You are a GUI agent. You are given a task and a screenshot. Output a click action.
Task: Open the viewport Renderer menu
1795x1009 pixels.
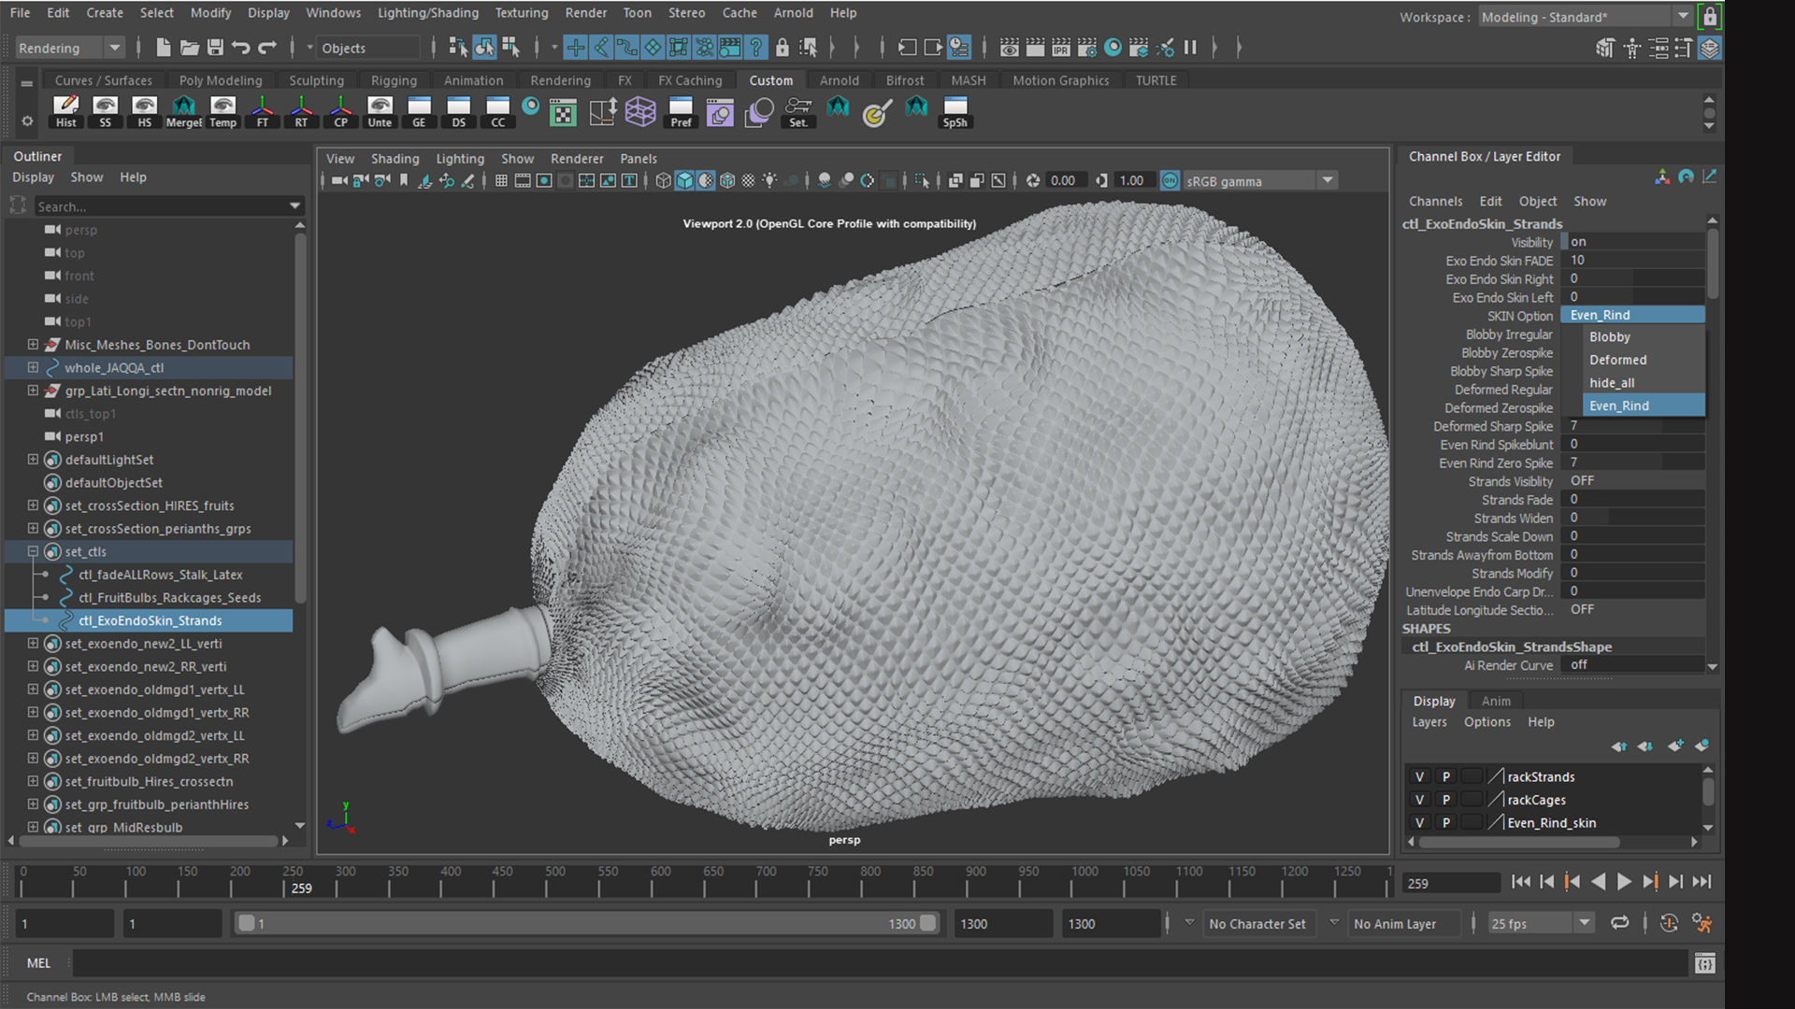tap(577, 159)
